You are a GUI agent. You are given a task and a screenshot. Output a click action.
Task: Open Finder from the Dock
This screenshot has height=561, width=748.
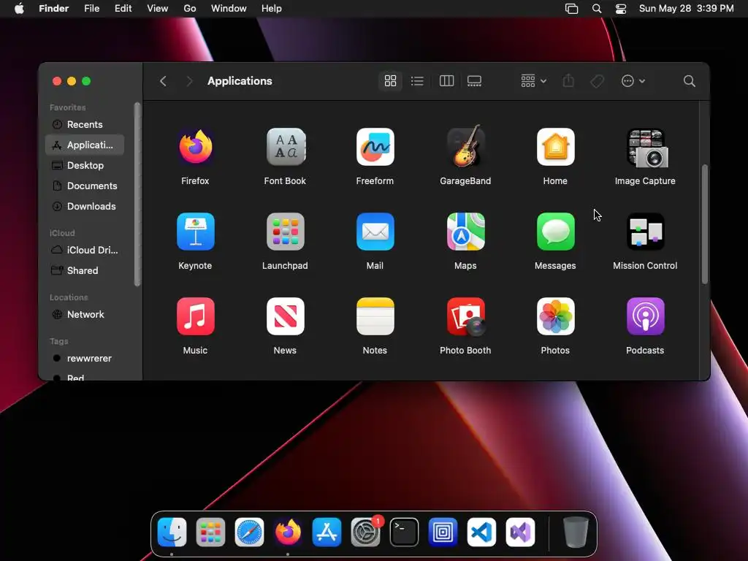click(x=172, y=532)
